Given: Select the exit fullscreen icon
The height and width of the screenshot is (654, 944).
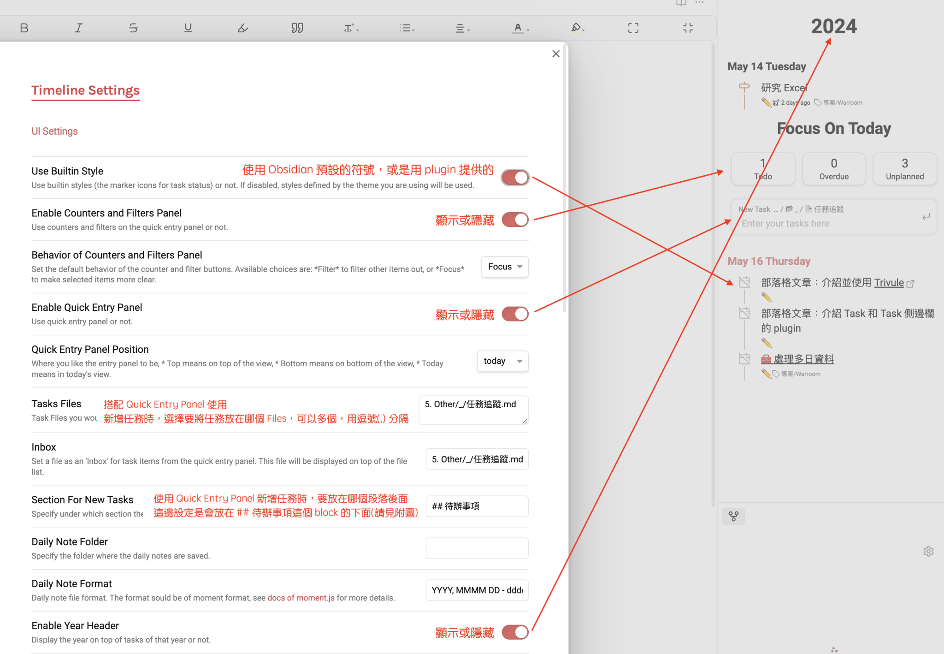Looking at the screenshot, I should click(x=688, y=28).
